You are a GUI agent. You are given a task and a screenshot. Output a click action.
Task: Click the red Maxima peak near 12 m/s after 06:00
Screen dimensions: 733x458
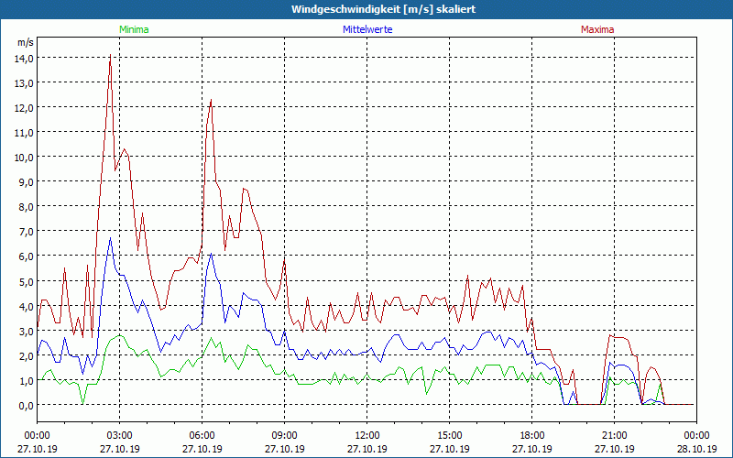212,100
